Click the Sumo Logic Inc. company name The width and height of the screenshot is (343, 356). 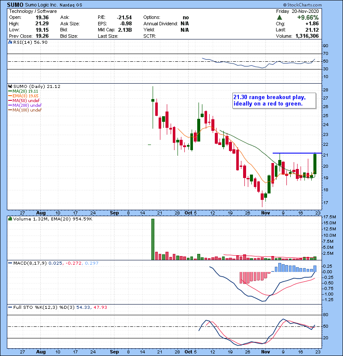pos(41,5)
